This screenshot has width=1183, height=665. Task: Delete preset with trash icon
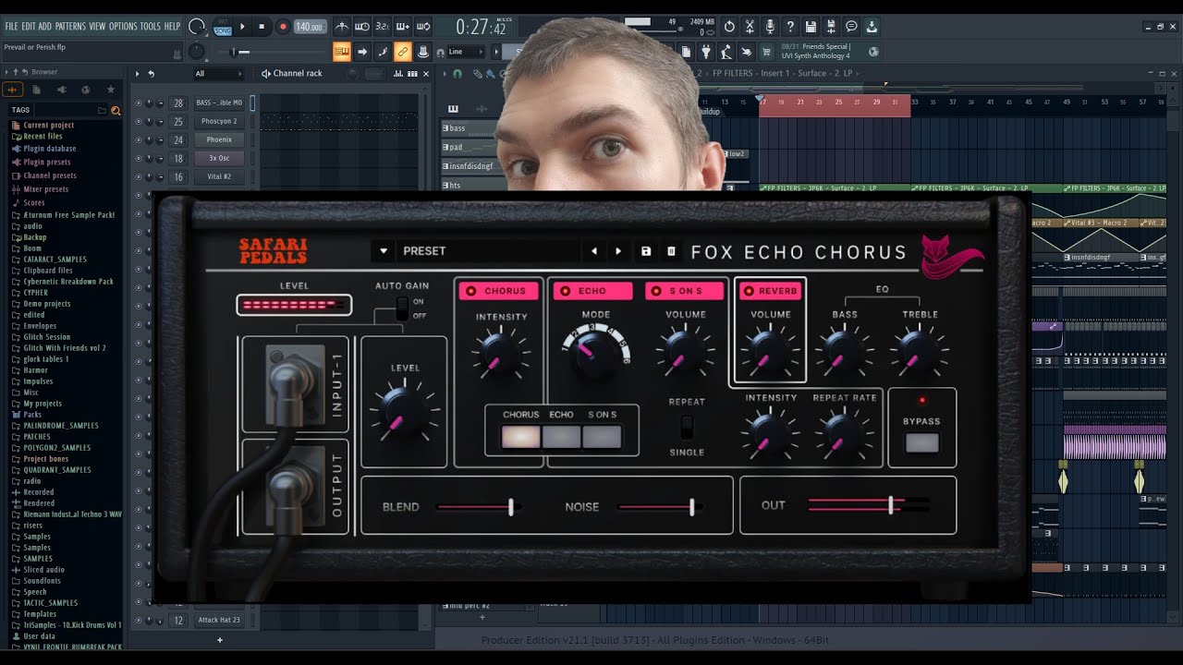[671, 251]
